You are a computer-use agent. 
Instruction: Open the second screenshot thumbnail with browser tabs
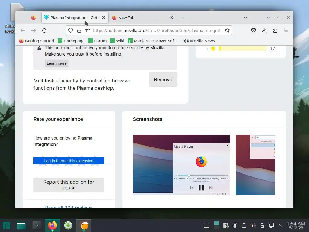pyautogui.click(x=255, y=165)
